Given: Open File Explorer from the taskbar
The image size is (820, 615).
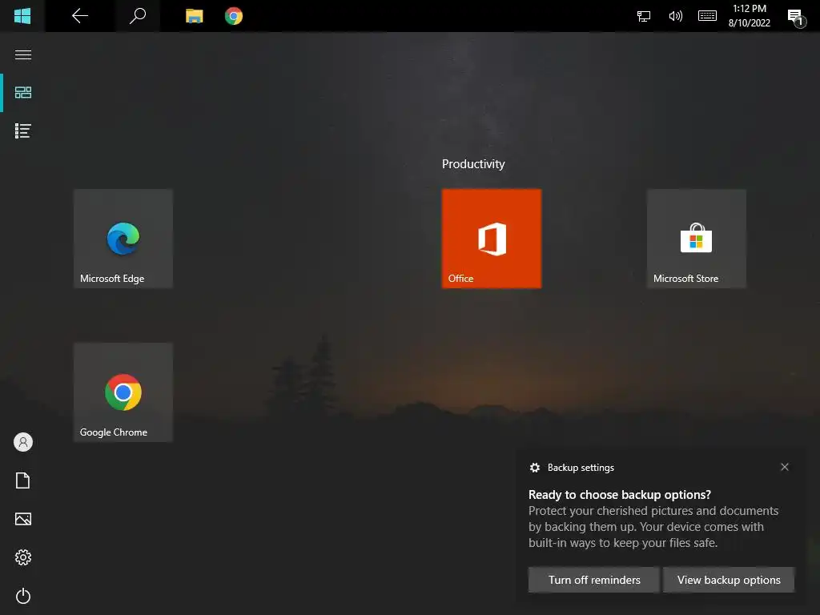Looking at the screenshot, I should [x=194, y=16].
